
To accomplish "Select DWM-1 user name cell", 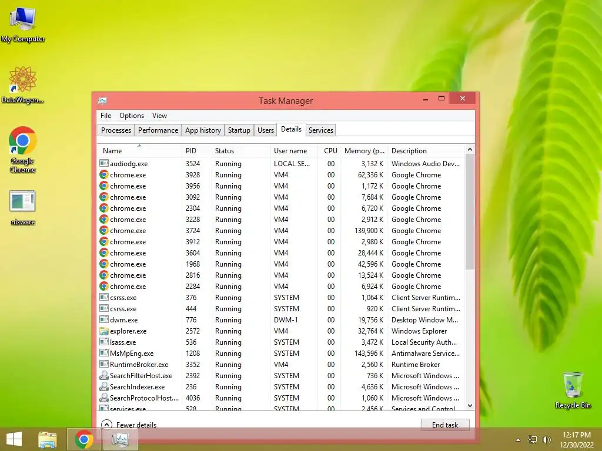I will 286,320.
